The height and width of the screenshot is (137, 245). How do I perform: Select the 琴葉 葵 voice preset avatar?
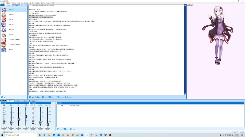pos(4,24)
